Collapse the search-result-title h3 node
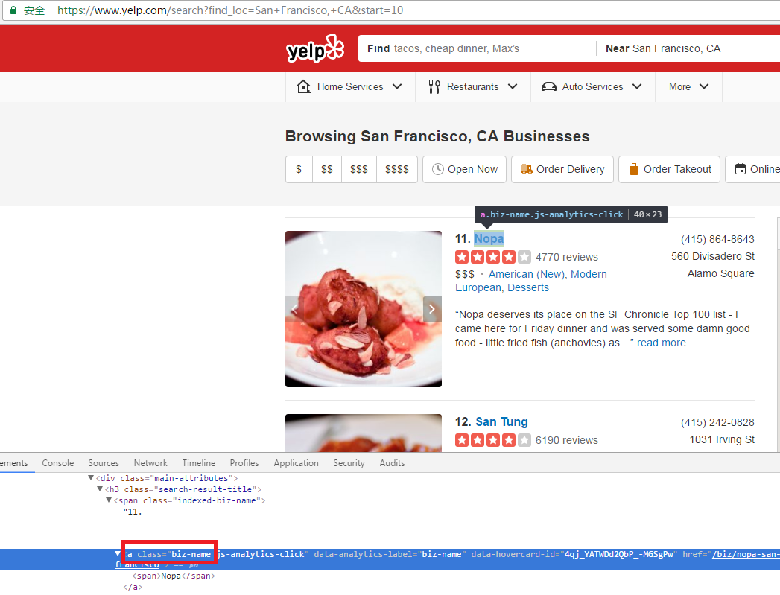The image size is (780, 595). [x=100, y=489]
